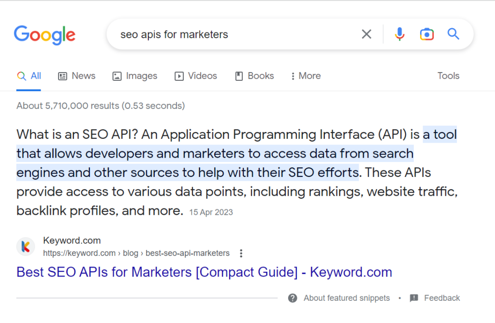Click the Feedback speech-bubble icon
Screen dimensions: 495x323
(x=415, y=298)
